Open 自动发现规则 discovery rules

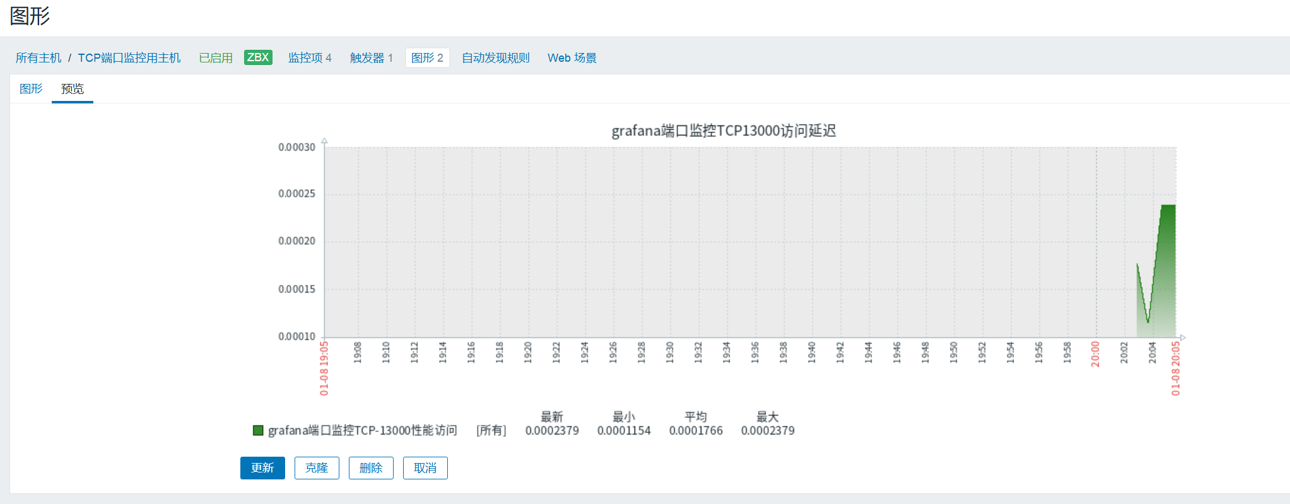click(496, 58)
